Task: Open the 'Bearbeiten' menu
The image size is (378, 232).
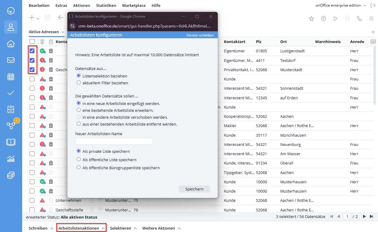Action: 39,6
